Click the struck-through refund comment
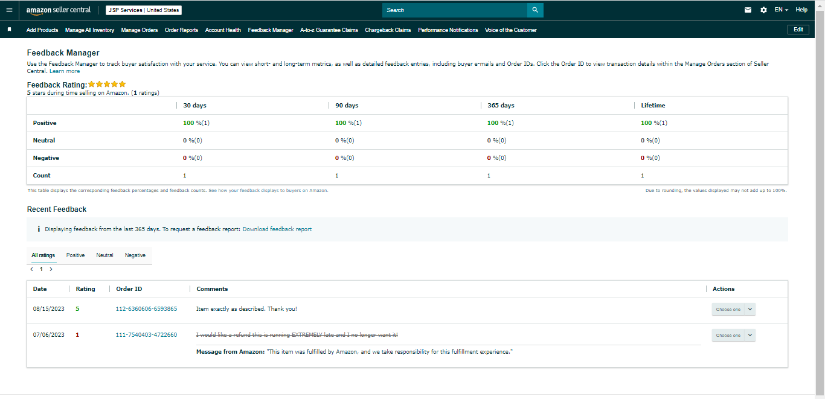The height and width of the screenshot is (399, 825). coord(297,335)
